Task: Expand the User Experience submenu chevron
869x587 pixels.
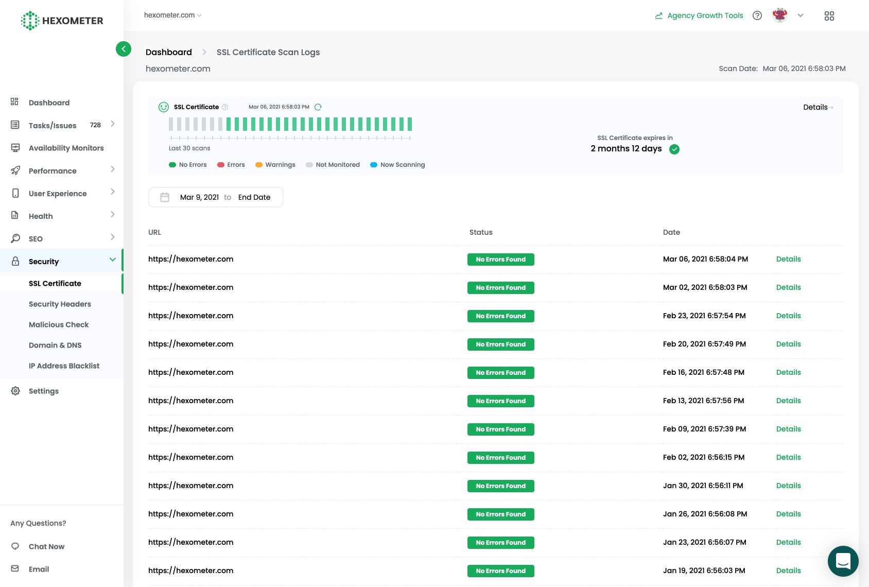Action: point(112,192)
